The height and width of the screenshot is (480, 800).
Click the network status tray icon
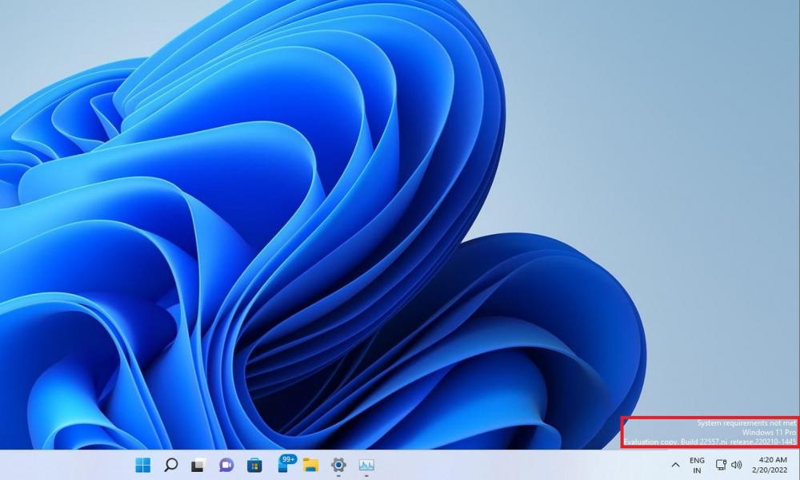721,465
